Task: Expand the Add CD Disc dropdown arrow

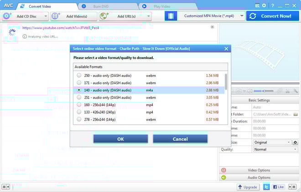Action: click(46, 16)
